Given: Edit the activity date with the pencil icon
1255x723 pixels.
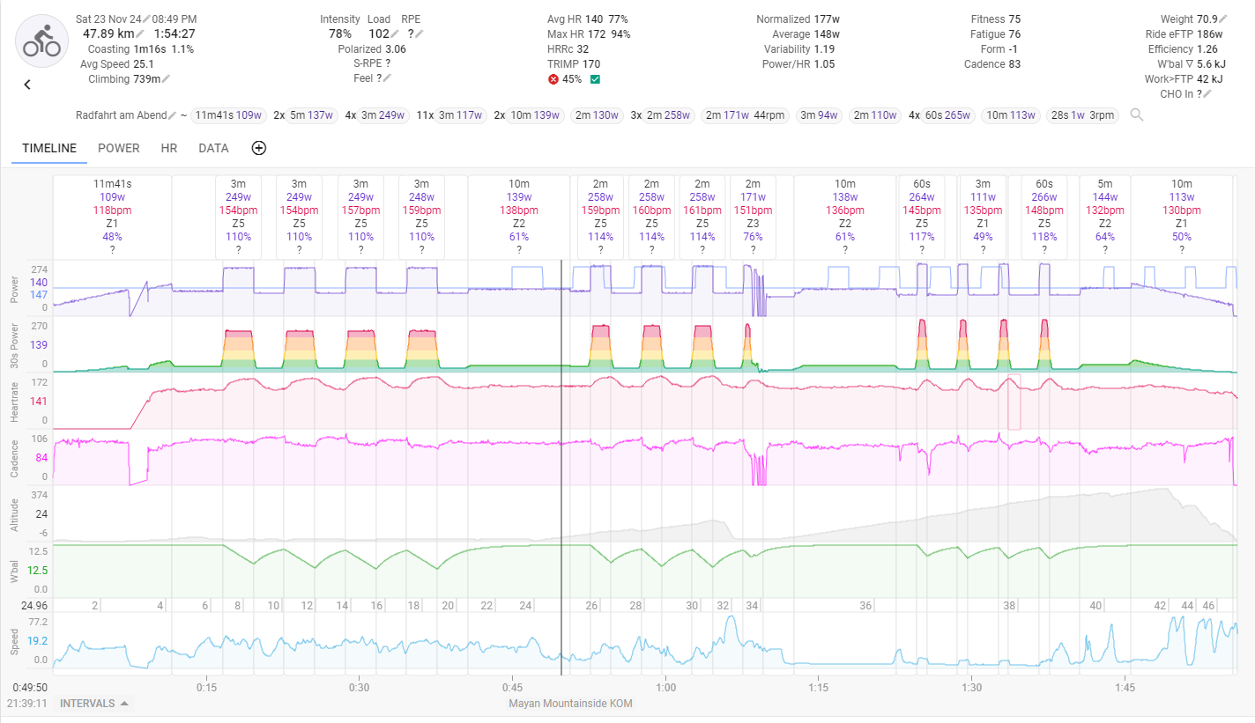Looking at the screenshot, I should click(x=147, y=18).
